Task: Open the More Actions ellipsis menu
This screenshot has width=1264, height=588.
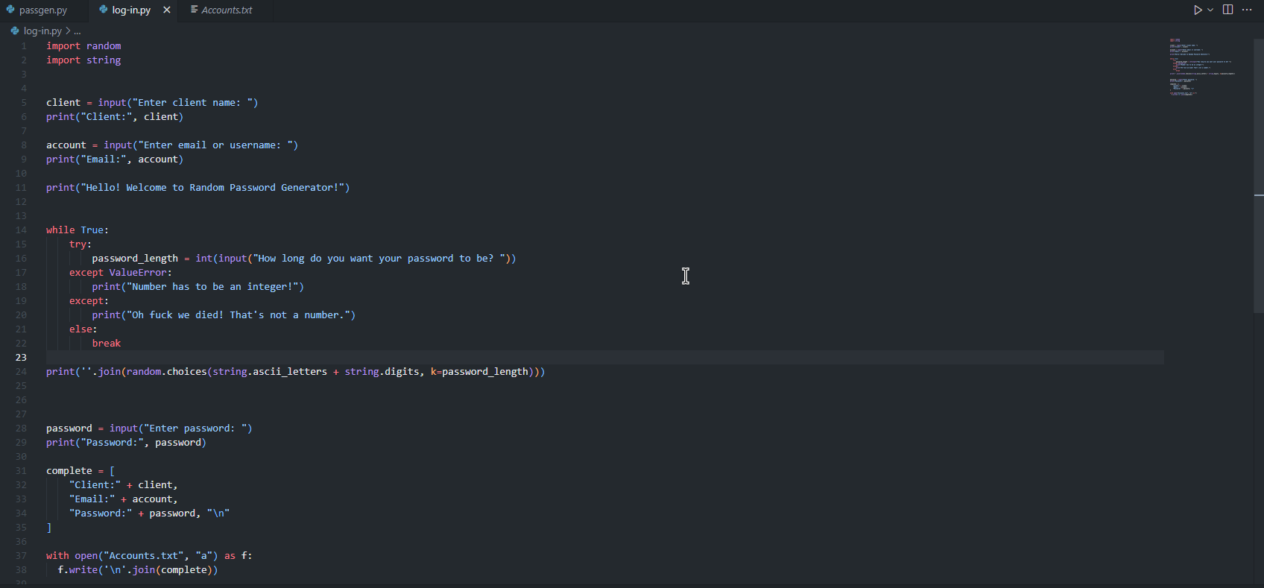Action: point(1247,10)
